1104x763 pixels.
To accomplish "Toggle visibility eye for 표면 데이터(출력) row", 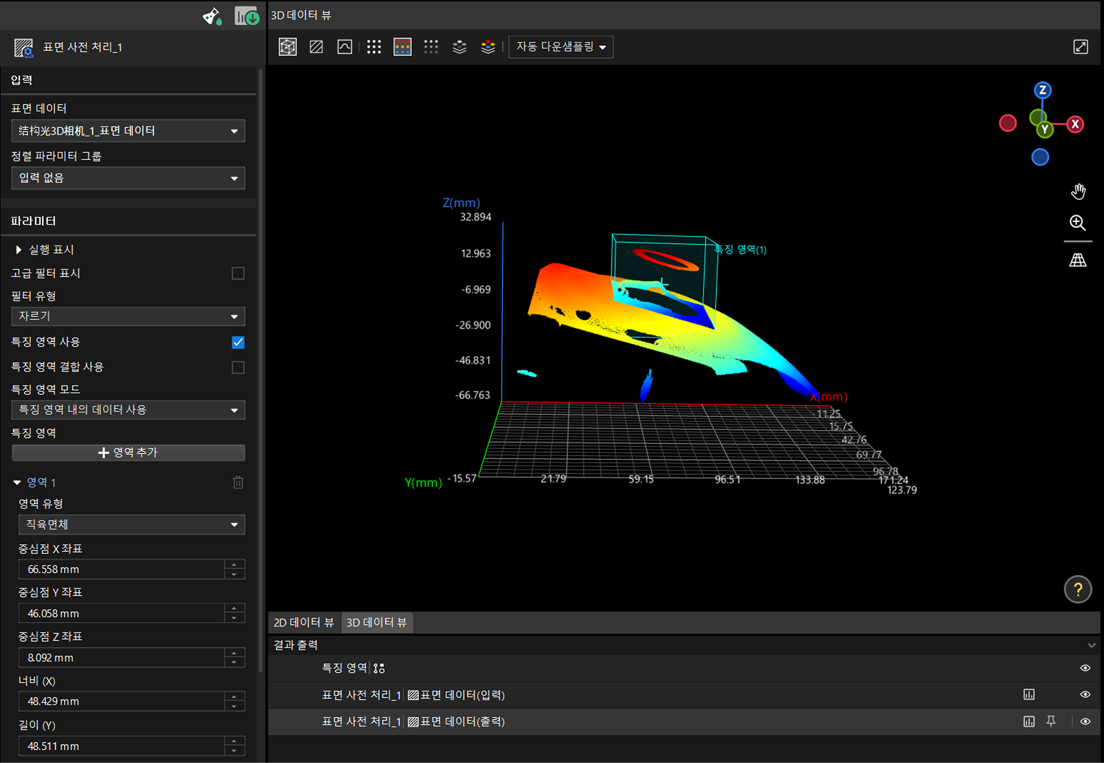I will tap(1085, 722).
